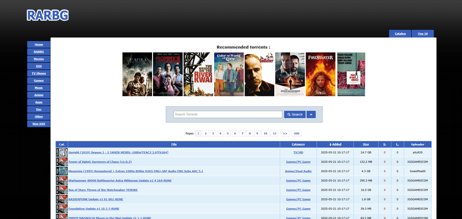Go to page 11
462x219 pixels.
(x=274, y=134)
